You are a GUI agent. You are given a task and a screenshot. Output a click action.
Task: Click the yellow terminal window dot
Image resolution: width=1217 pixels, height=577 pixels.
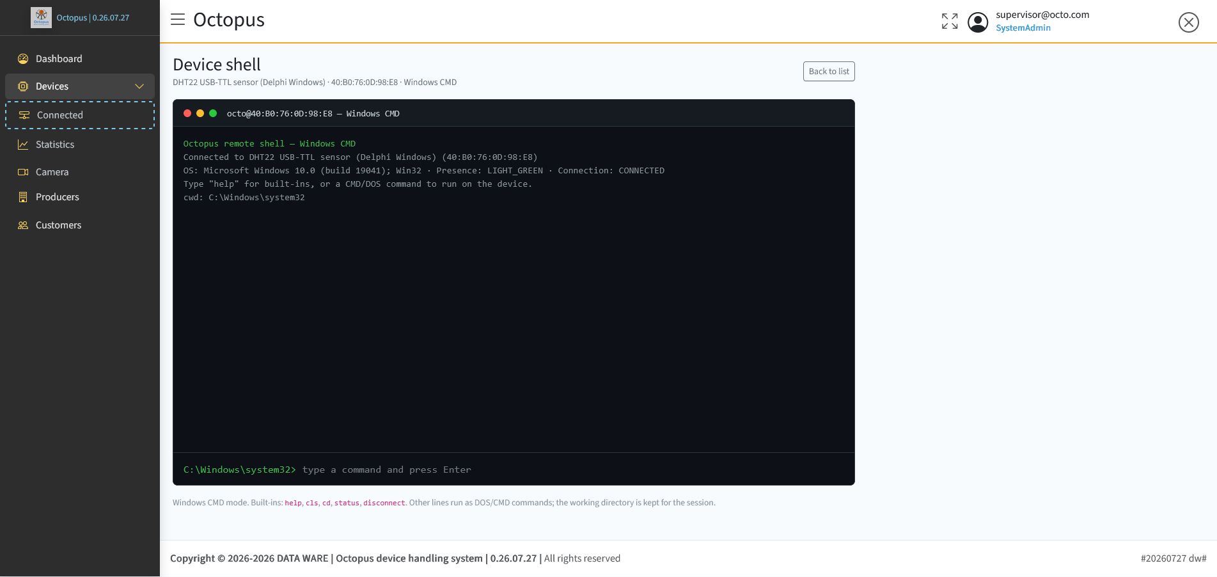click(200, 113)
